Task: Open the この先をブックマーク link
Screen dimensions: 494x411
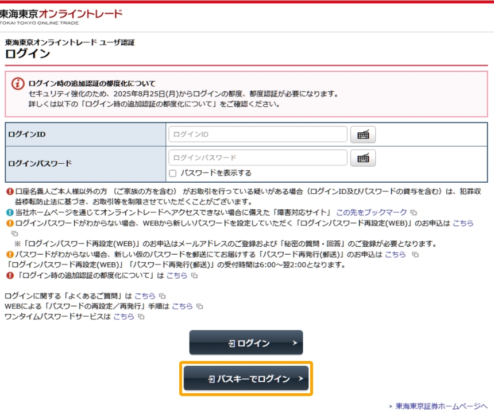Action: [371, 212]
